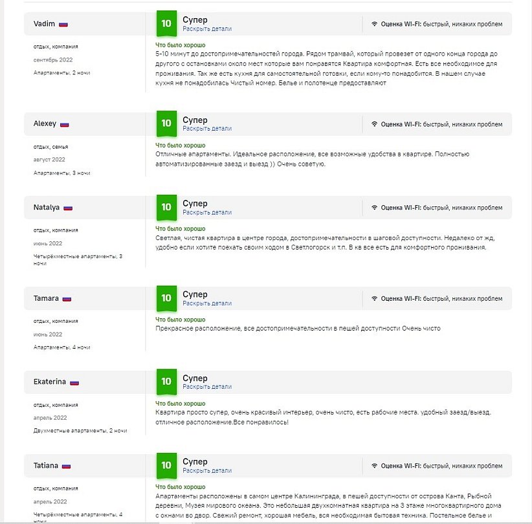Click the Russian flag beside Alexey

tap(65, 124)
